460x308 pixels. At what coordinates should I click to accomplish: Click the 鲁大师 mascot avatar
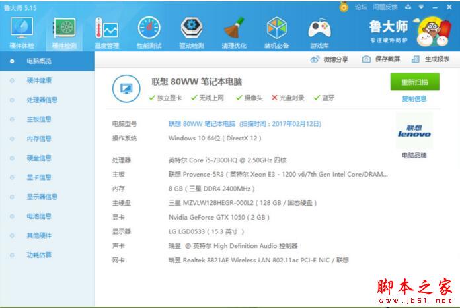(x=433, y=32)
